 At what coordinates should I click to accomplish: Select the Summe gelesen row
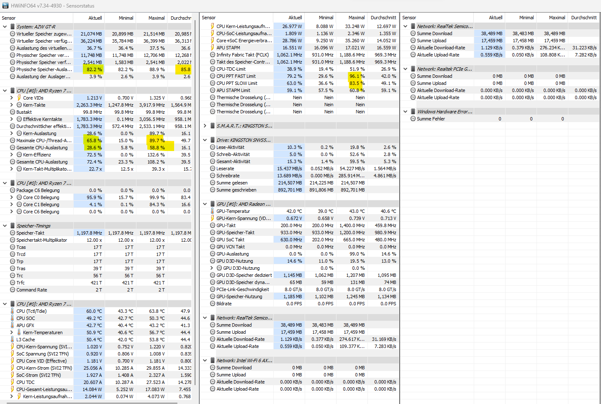click(299, 183)
